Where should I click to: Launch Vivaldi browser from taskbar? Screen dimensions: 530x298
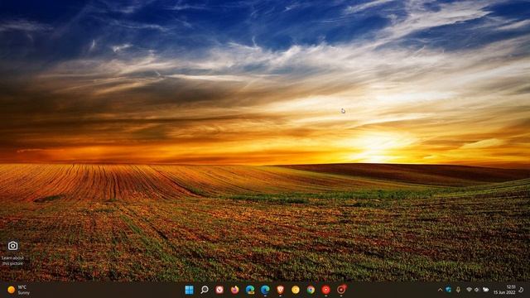(x=219, y=290)
